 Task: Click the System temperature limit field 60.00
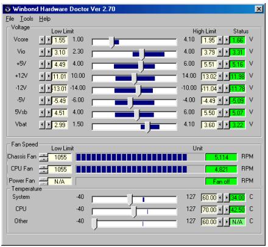(x=209, y=198)
